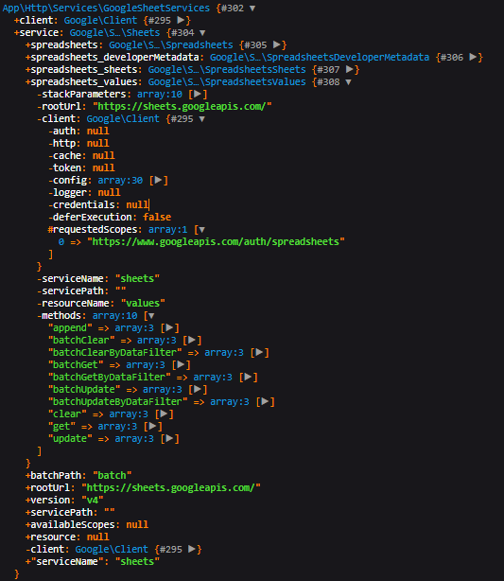Click App\Http\Services\GoogleSheetServices class name

pyautogui.click(x=106, y=9)
